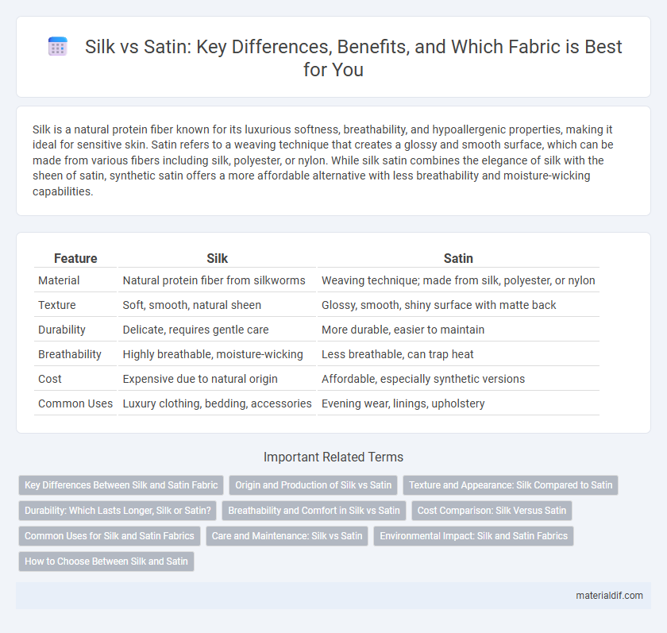Screen dimensions: 667x633
Task: Open Origin and Production of Silk vs Satin
Action: click(313, 485)
